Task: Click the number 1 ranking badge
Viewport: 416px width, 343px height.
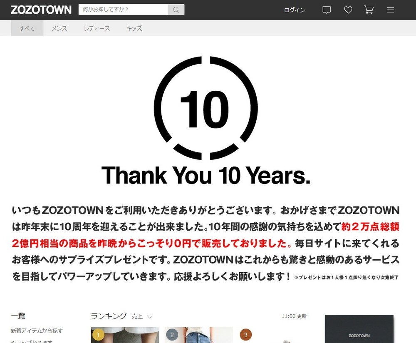Action: pyautogui.click(x=98, y=334)
